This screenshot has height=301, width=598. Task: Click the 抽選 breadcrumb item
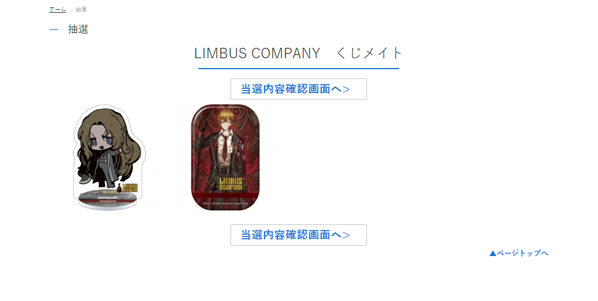[x=81, y=9]
